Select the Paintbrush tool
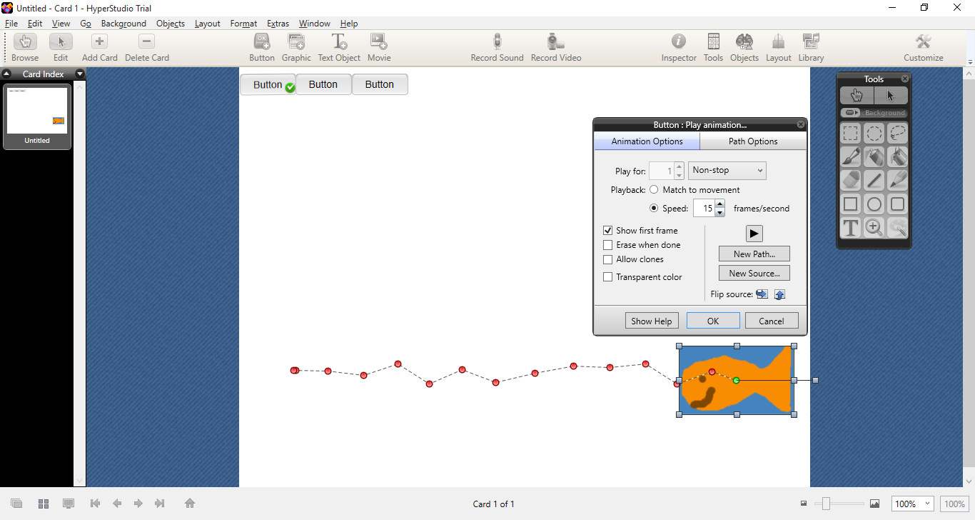Screen dimensions: 975x520 coord(850,157)
